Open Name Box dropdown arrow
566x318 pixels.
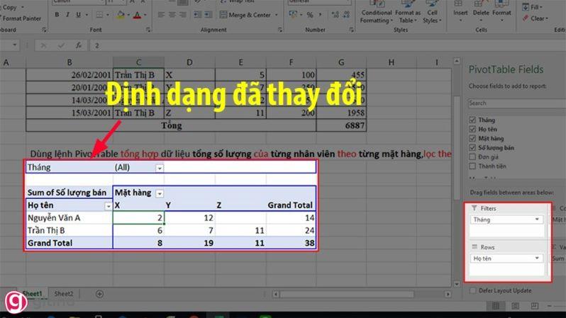click(14, 45)
